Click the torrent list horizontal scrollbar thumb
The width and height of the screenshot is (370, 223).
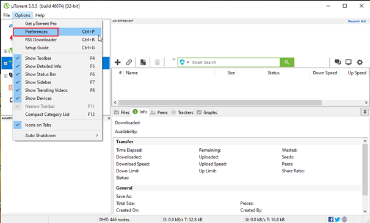click(220, 103)
